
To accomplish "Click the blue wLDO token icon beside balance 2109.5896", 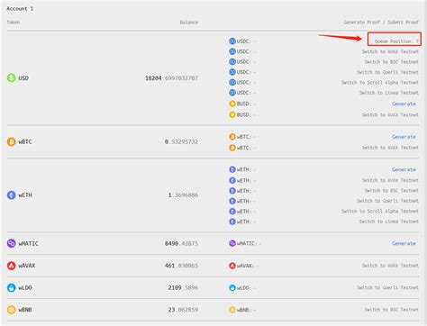I will (x=12, y=288).
